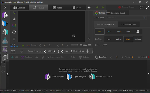Click the diagonal expand arrow top right
This screenshot has width=150, height=93.
coord(147,8)
